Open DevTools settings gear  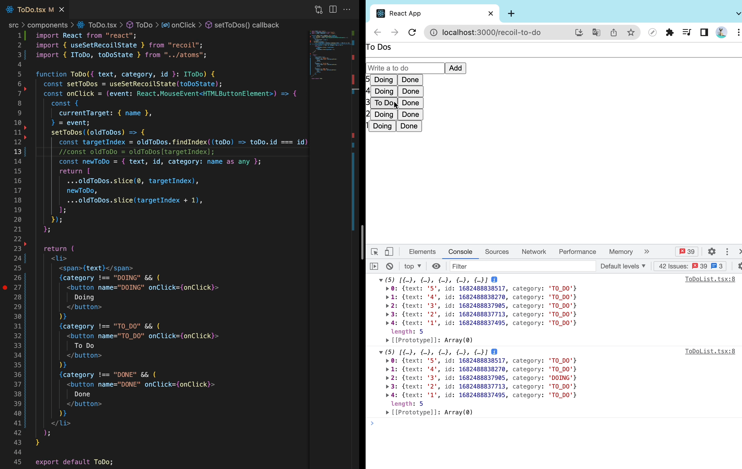click(712, 252)
